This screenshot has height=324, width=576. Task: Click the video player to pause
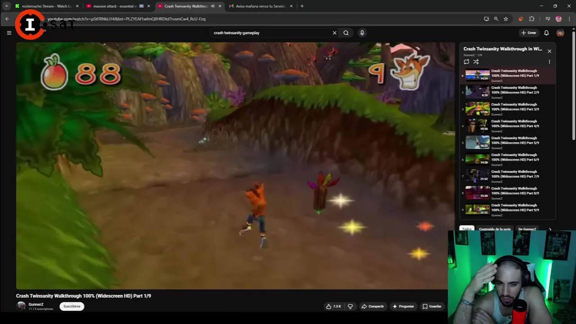pos(235,166)
